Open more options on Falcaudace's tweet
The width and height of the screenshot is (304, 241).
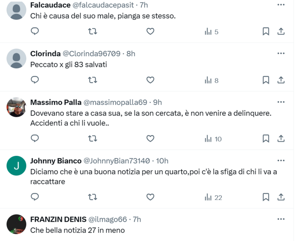(281, 5)
